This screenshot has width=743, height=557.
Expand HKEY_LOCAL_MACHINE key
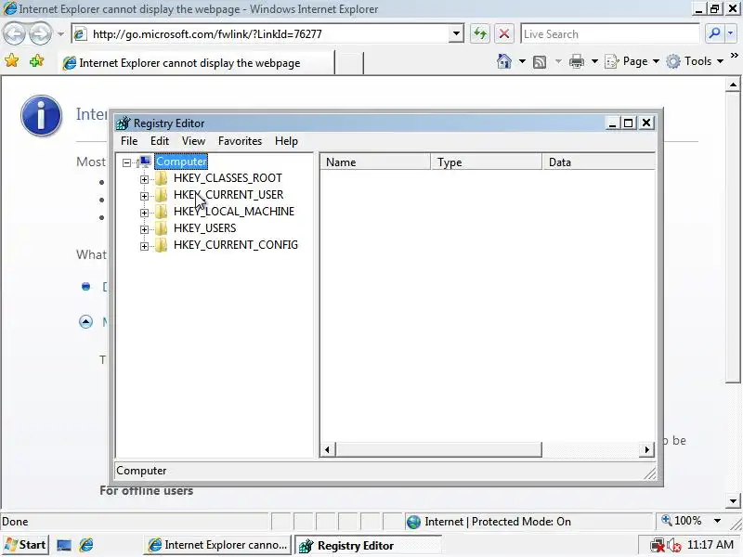pos(145,213)
